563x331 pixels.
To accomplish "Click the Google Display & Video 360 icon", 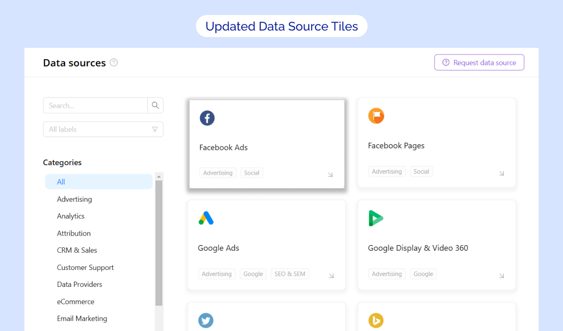I will click(376, 218).
